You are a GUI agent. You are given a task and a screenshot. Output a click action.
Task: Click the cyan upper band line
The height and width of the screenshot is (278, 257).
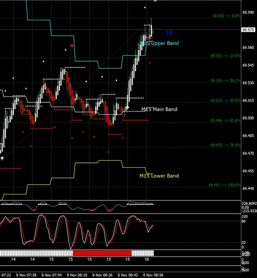point(86,61)
